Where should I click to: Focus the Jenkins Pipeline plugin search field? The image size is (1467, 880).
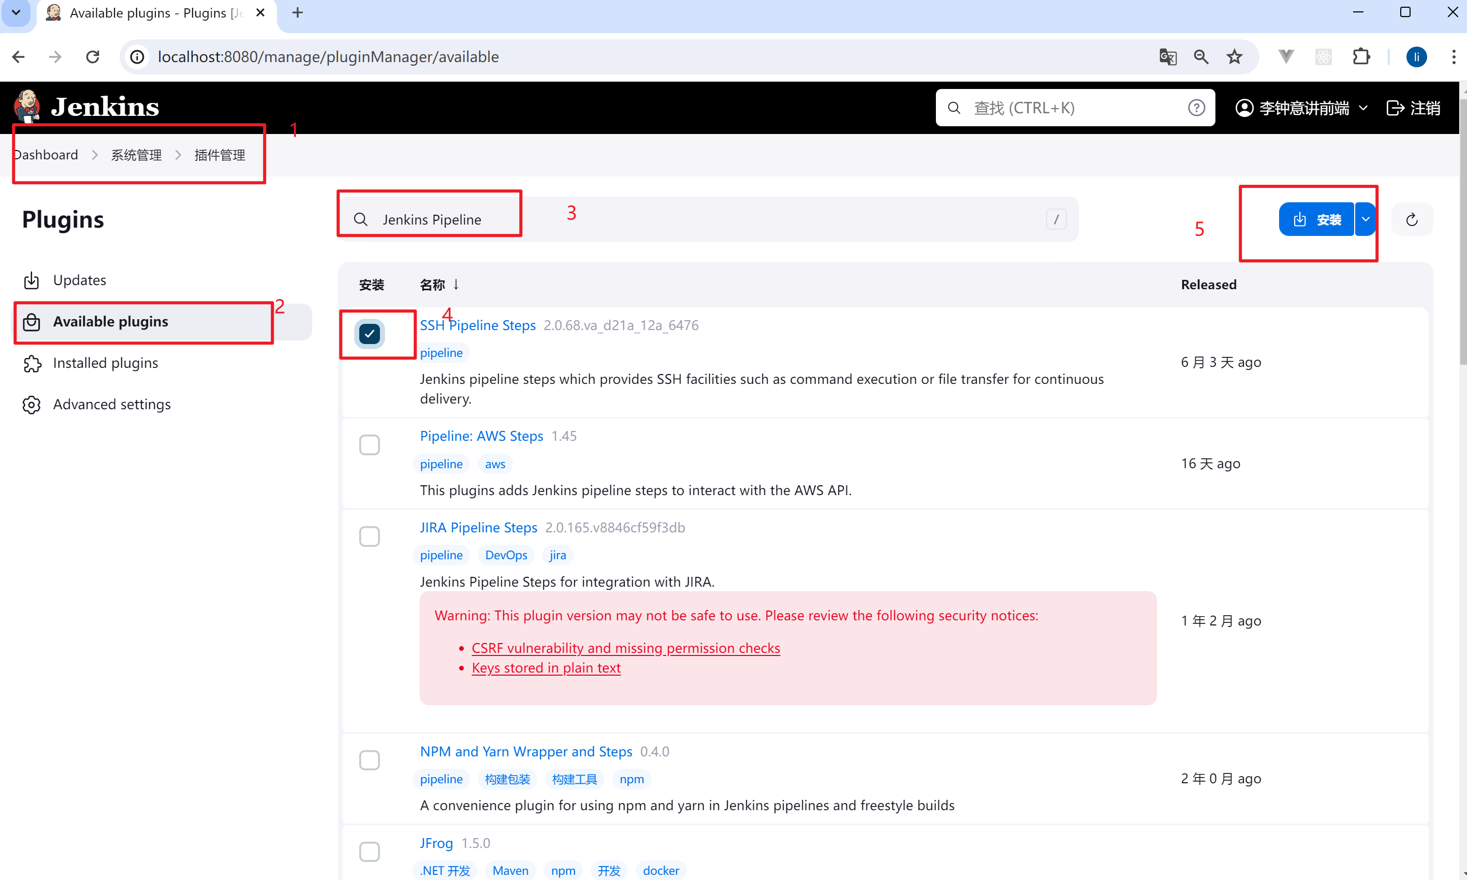[x=708, y=219]
